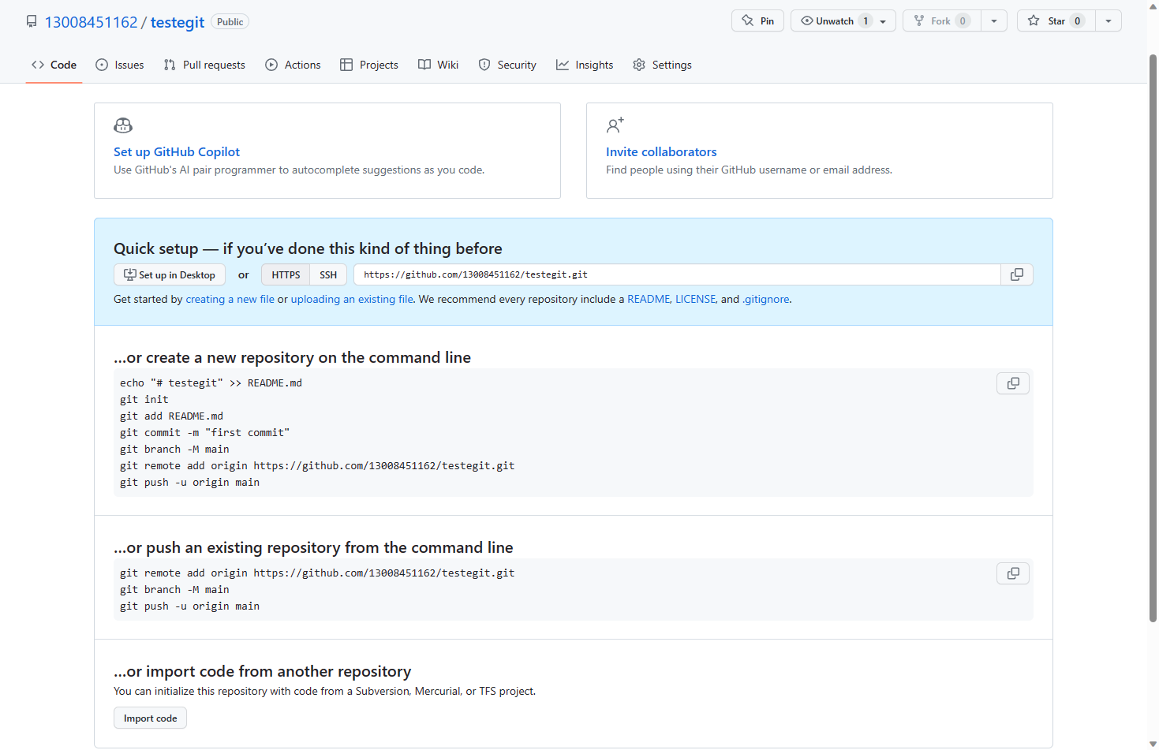
Task: Open the LICENSE link
Action: point(695,299)
